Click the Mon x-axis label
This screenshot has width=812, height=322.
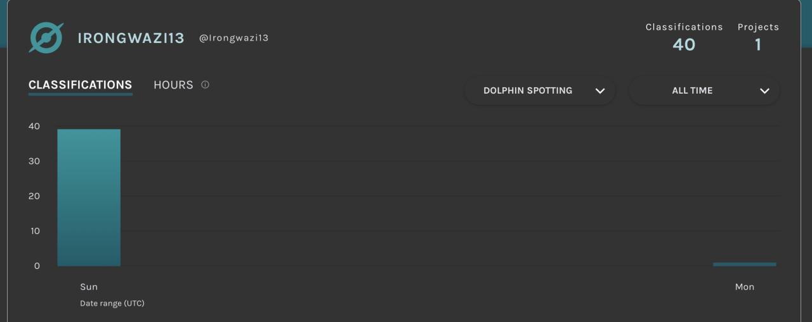point(744,287)
